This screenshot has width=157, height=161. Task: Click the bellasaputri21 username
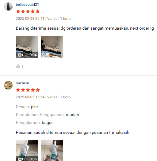(x=27, y=5)
